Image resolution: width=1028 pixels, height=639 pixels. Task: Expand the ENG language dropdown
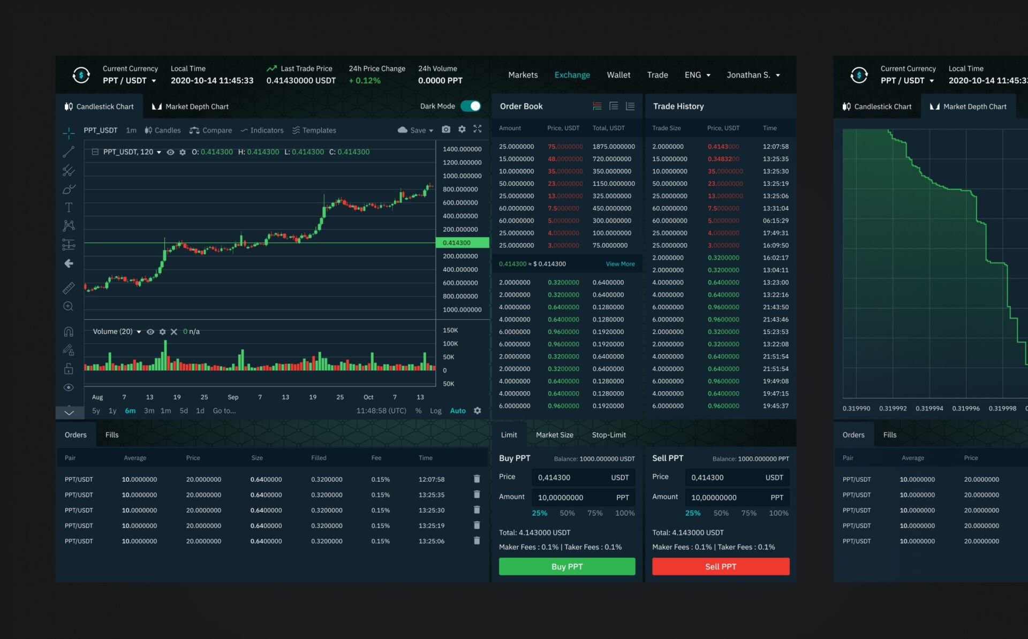(697, 75)
